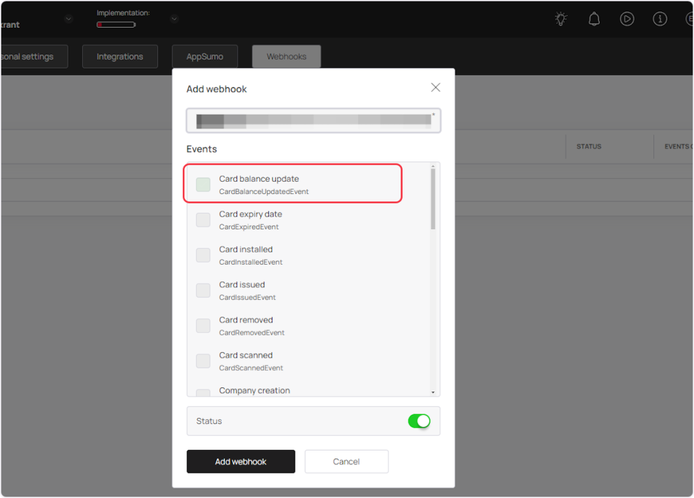Image resolution: width=694 pixels, height=498 pixels.
Task: Close the Add webhook dialog
Action: pos(435,88)
